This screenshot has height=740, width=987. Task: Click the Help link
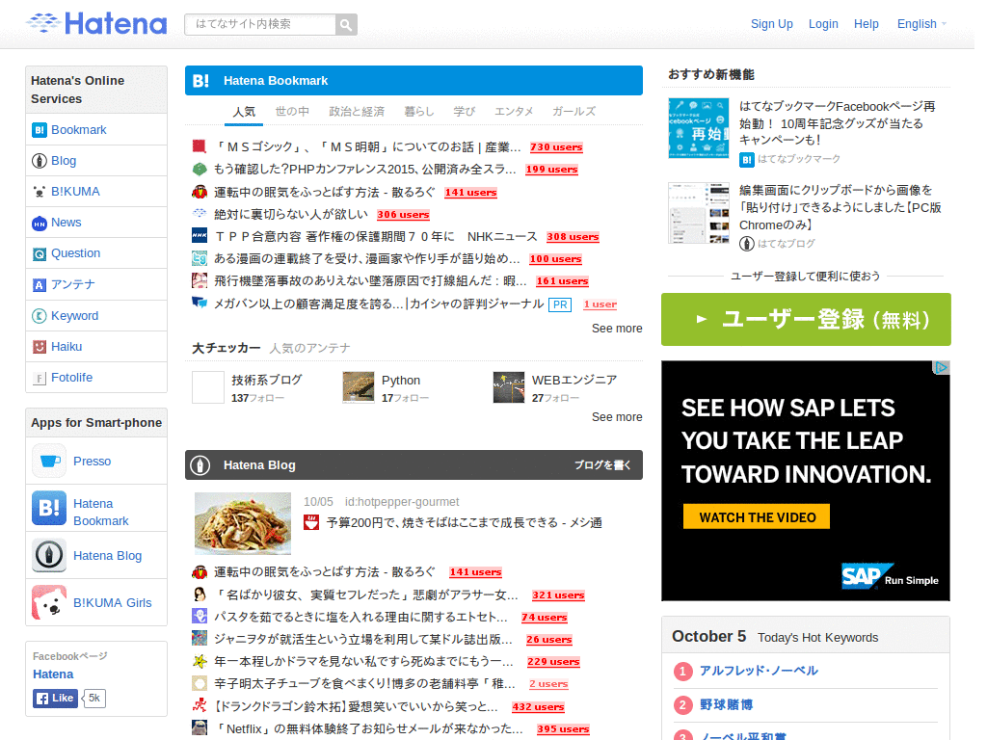867,24
